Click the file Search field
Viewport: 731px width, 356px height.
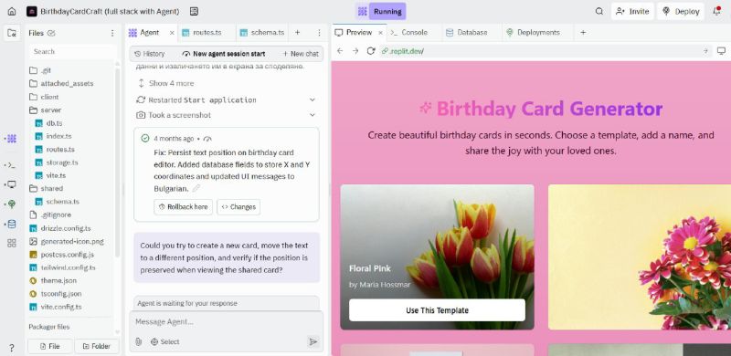click(x=72, y=51)
